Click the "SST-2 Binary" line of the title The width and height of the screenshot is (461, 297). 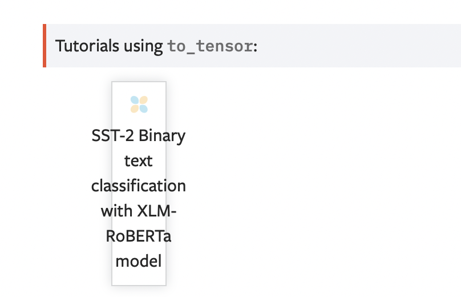point(139,136)
